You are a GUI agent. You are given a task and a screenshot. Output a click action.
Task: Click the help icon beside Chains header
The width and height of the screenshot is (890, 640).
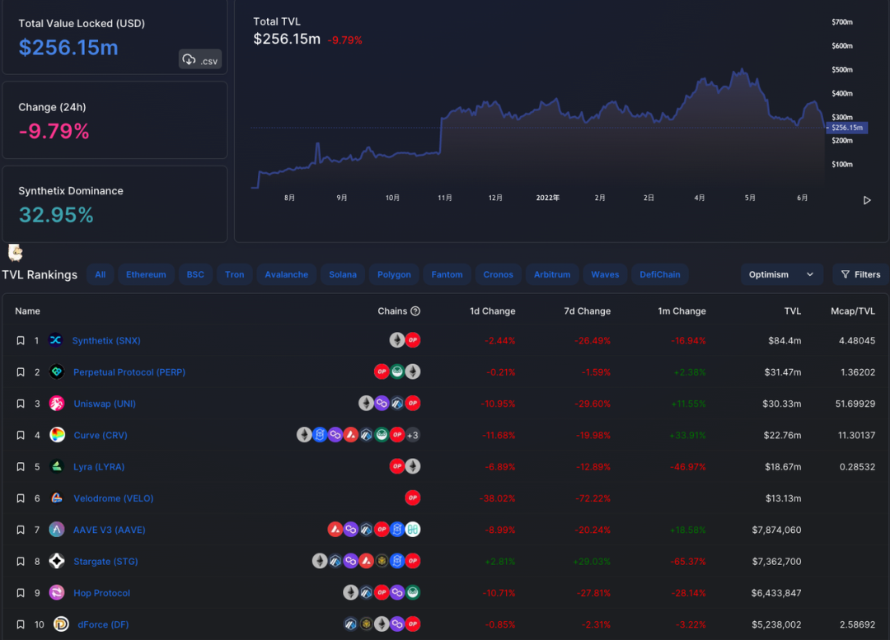coord(415,311)
